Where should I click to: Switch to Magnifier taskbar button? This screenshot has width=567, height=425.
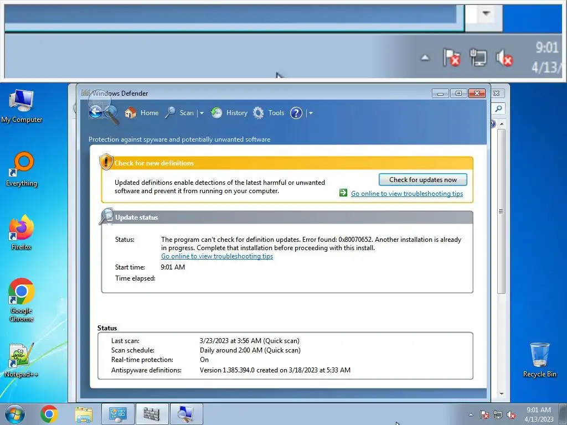coord(186,414)
